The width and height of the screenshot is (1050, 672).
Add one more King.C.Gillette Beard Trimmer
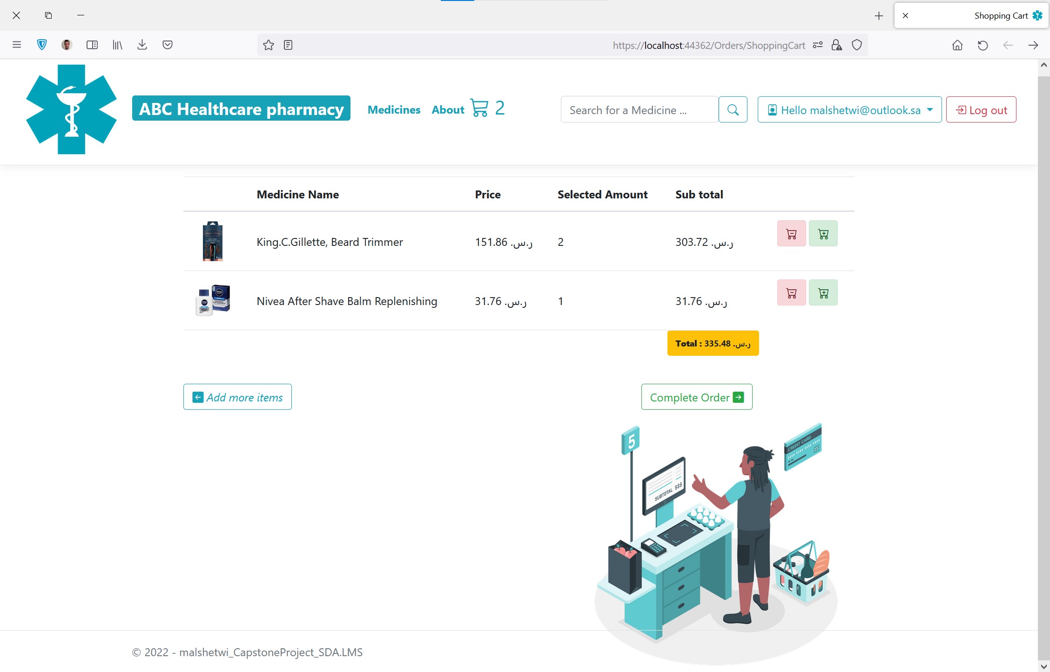pos(823,233)
